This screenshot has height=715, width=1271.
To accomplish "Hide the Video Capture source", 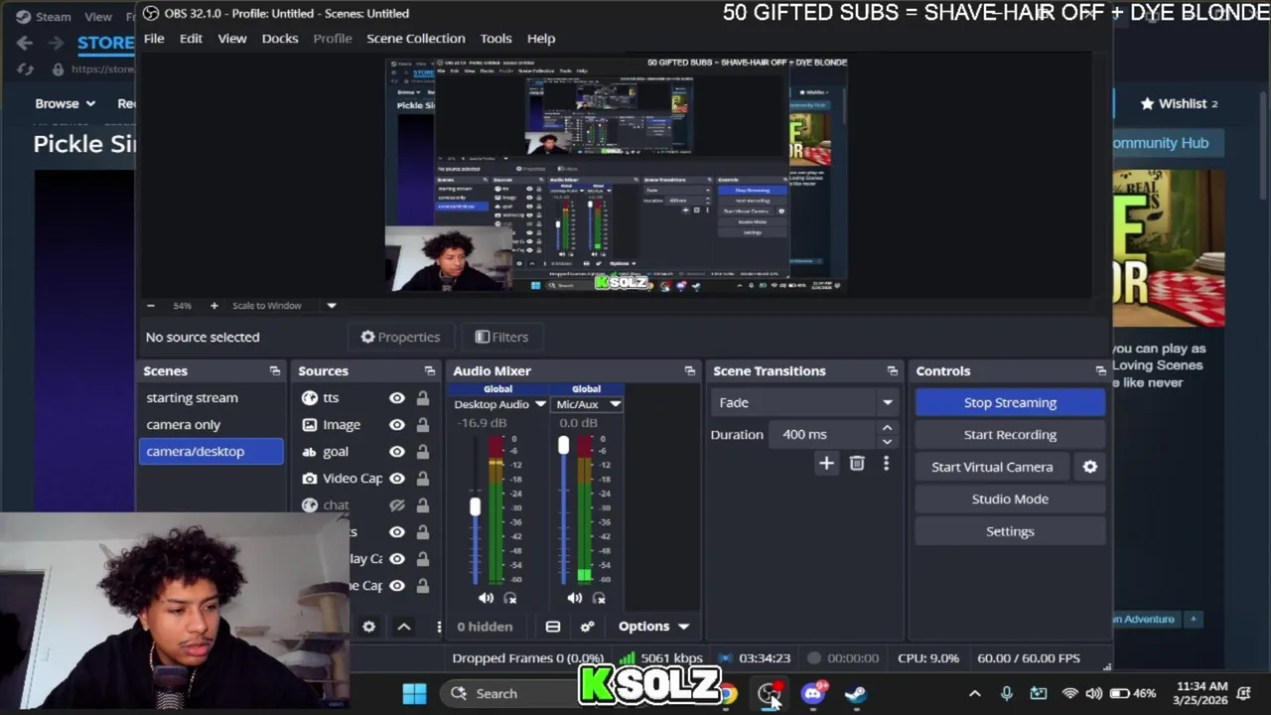I will [x=397, y=478].
